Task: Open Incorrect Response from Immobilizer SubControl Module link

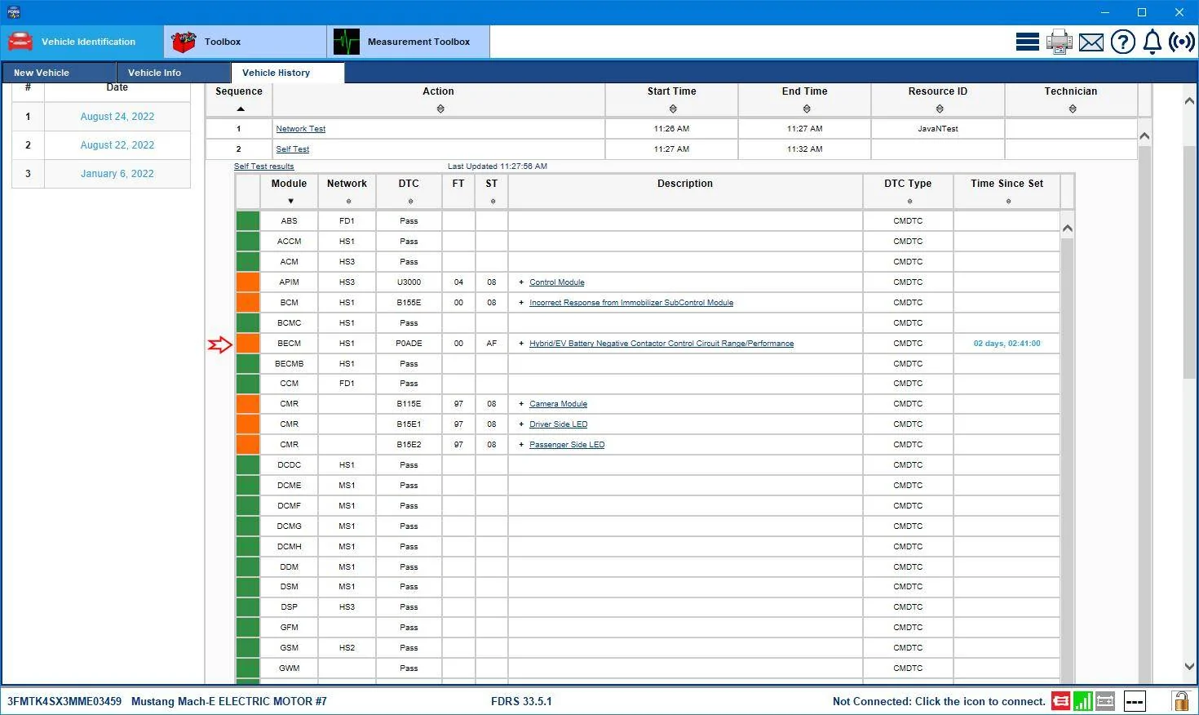Action: 631,303
